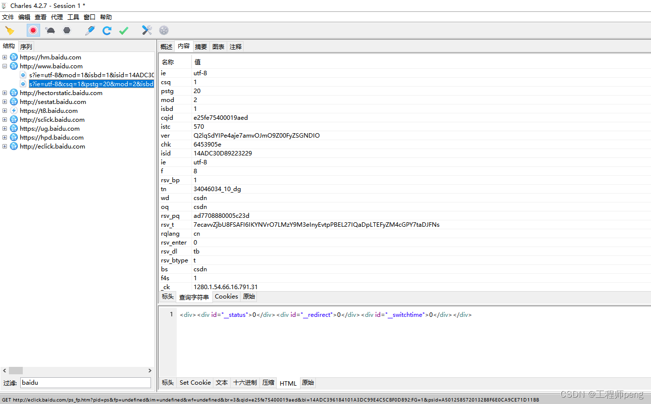Open Settings via the gear icon

tap(164, 31)
